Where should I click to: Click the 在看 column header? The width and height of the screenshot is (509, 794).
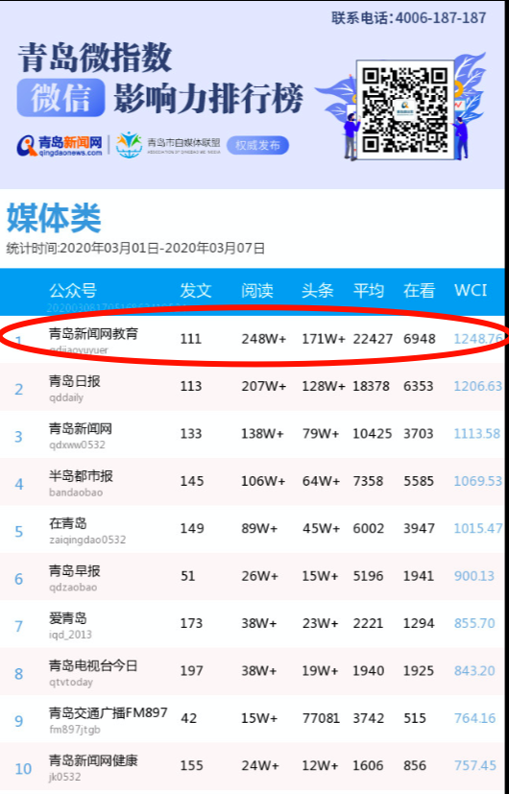419,291
